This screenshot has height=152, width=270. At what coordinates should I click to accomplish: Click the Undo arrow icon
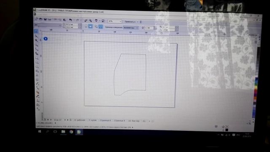(x=70, y=20)
